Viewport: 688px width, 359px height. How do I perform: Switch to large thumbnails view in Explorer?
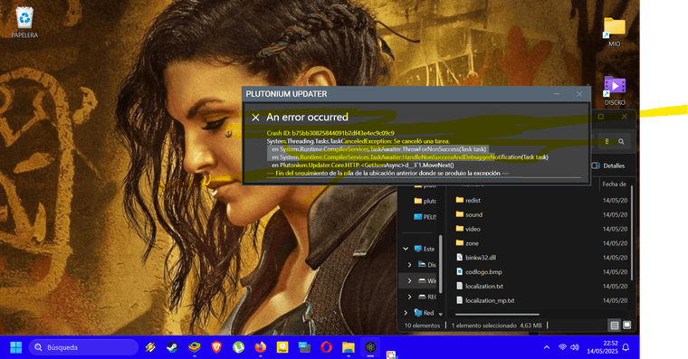click(x=627, y=326)
